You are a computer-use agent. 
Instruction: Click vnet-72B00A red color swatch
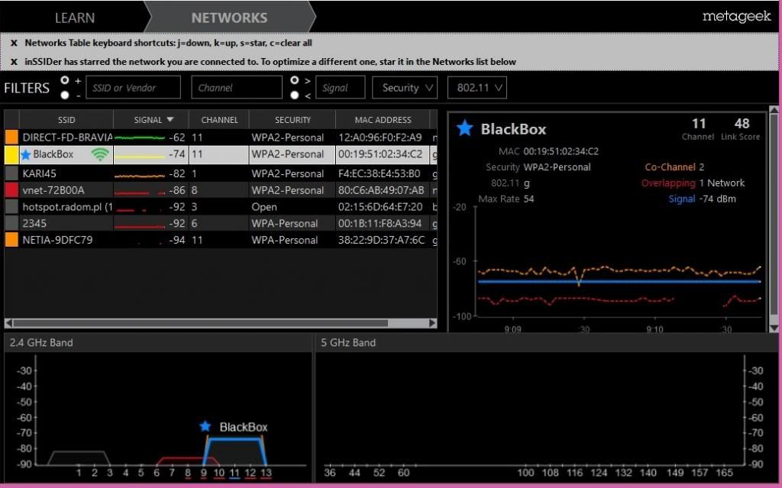(11, 190)
